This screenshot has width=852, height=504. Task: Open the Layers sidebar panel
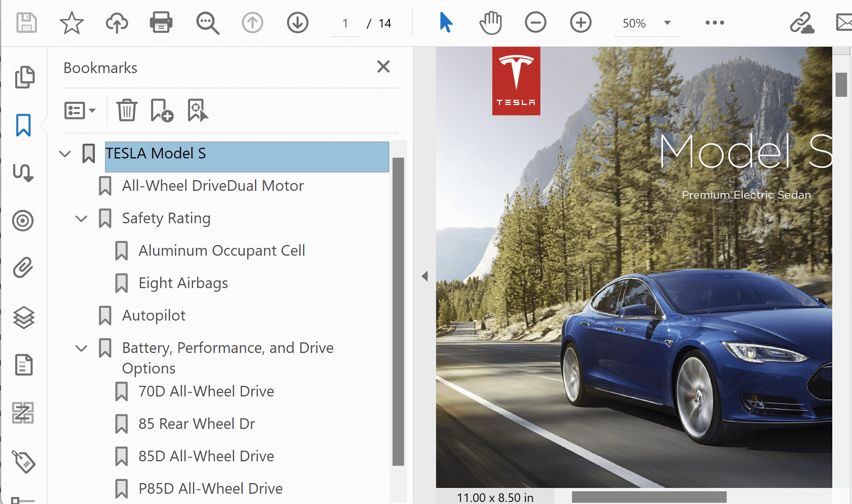24,317
